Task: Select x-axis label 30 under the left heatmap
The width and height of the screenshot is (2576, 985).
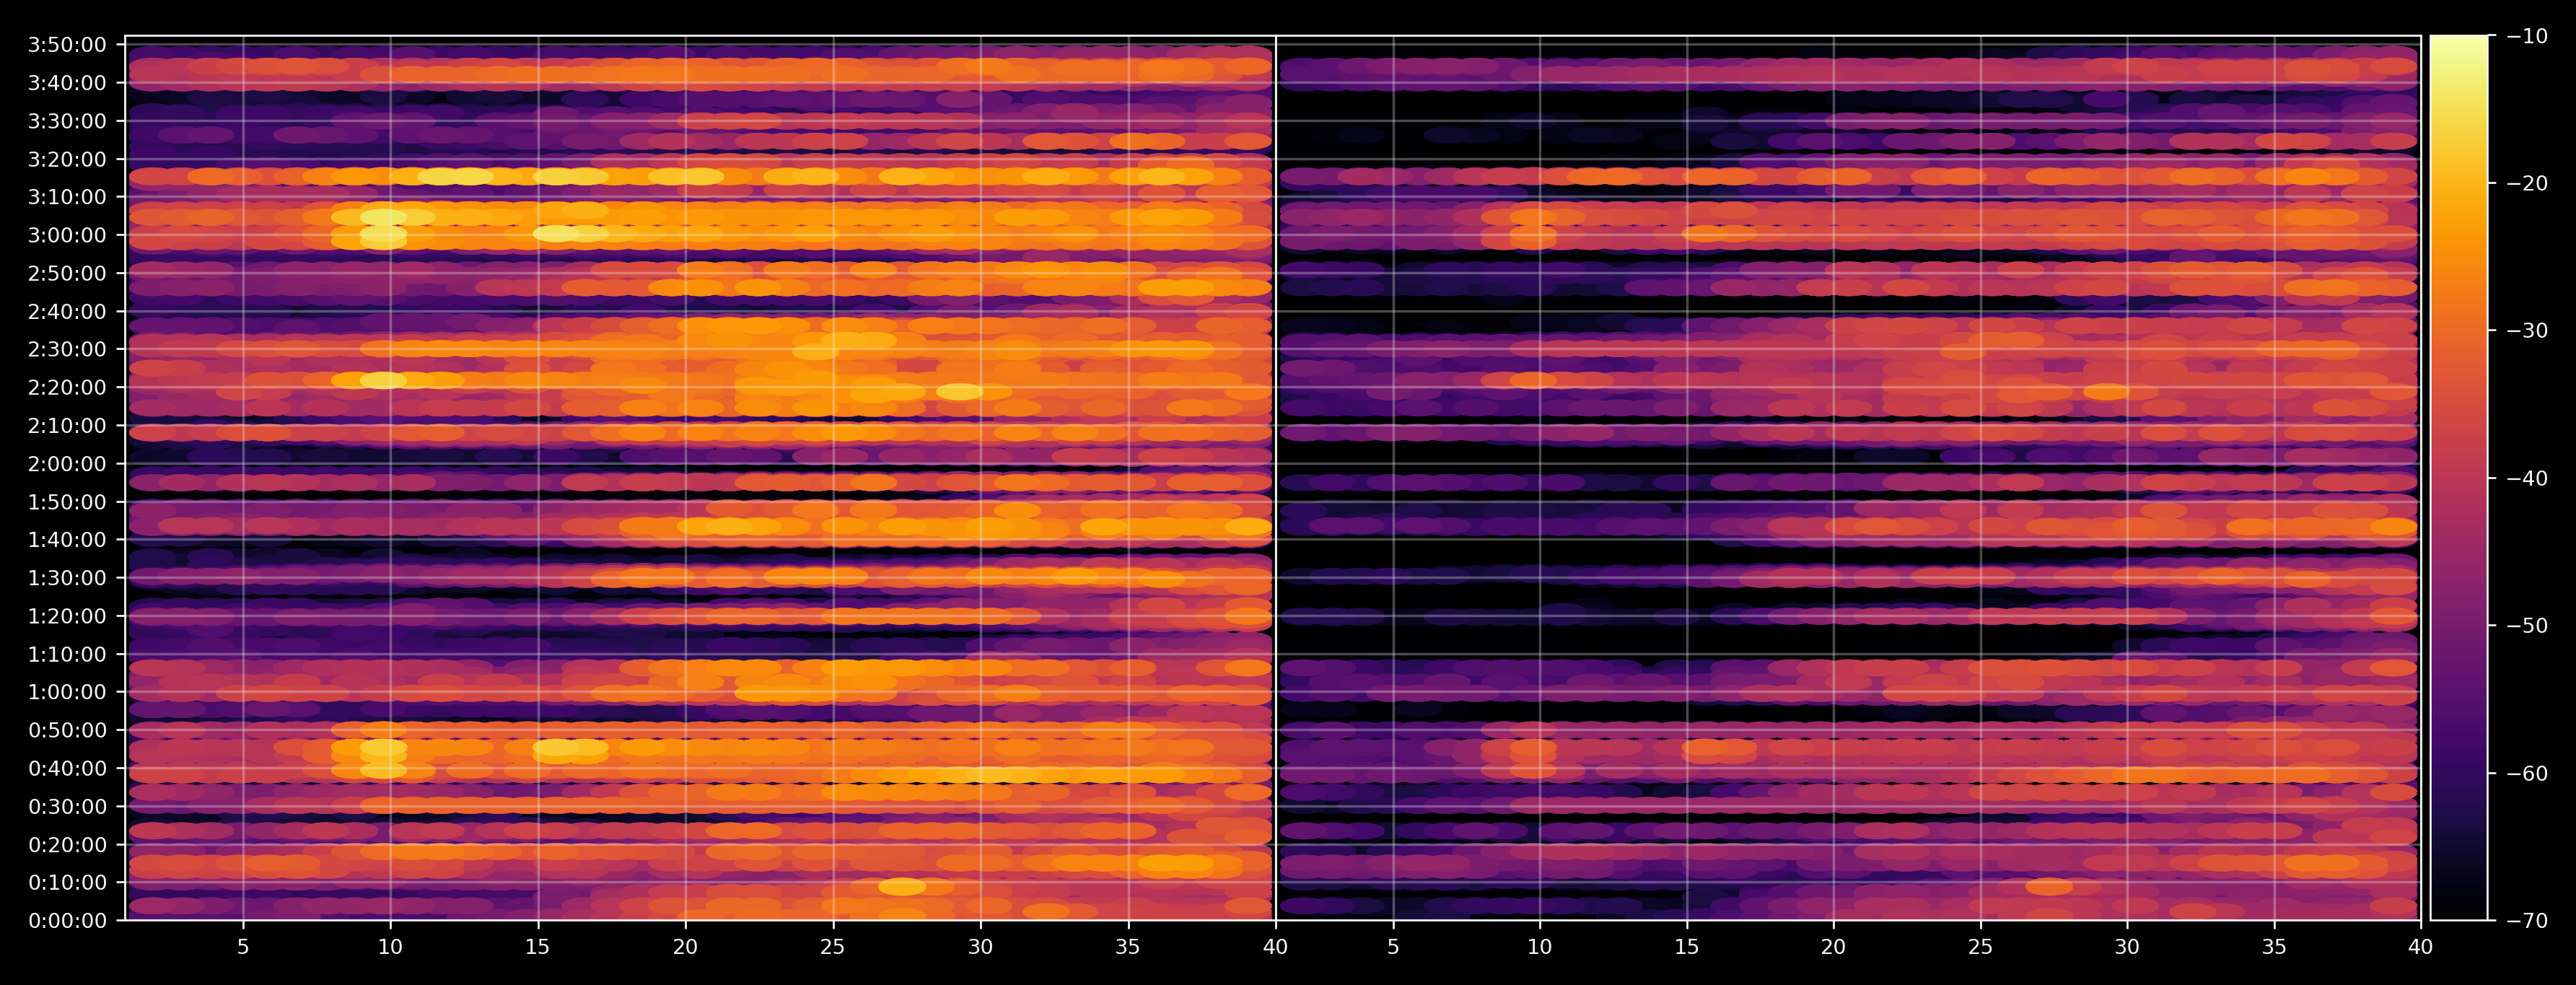Action: click(980, 946)
